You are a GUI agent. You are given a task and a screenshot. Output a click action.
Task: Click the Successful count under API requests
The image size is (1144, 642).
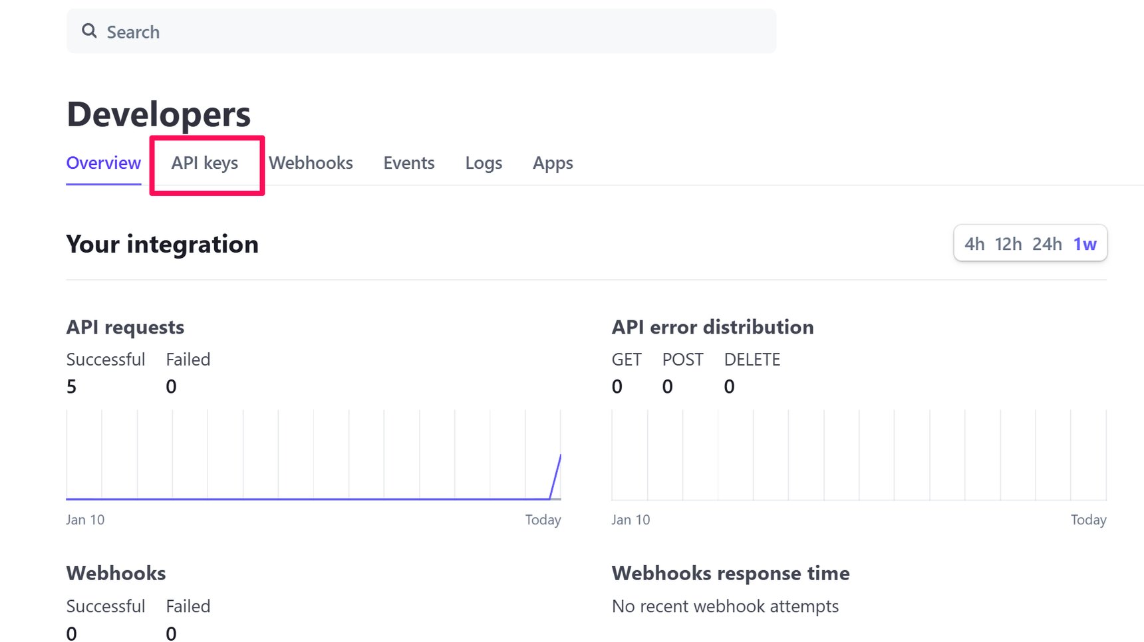pos(72,386)
